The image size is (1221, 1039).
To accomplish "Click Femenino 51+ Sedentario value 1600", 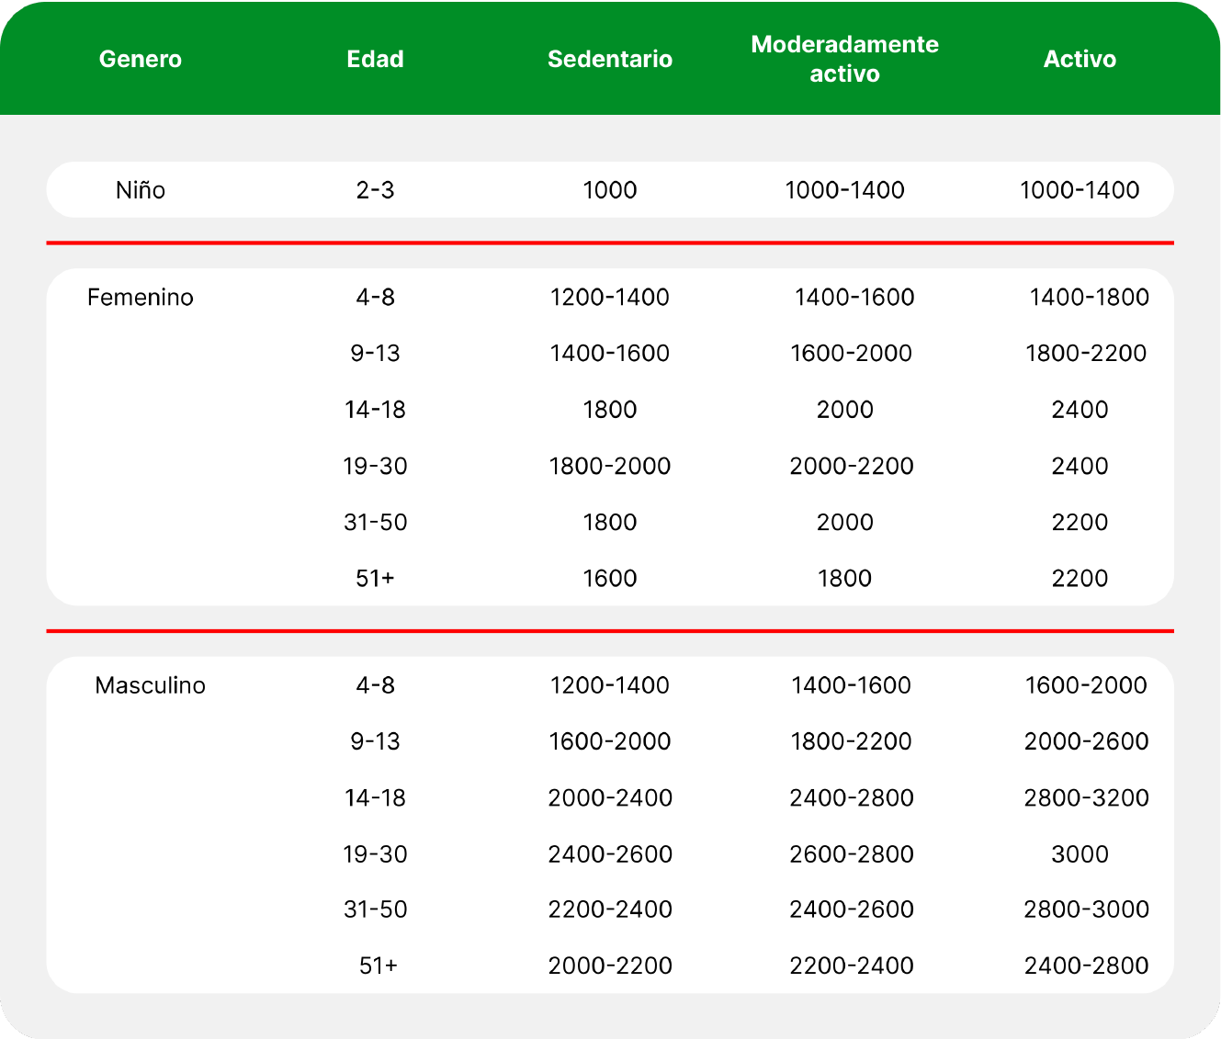I will (610, 578).
